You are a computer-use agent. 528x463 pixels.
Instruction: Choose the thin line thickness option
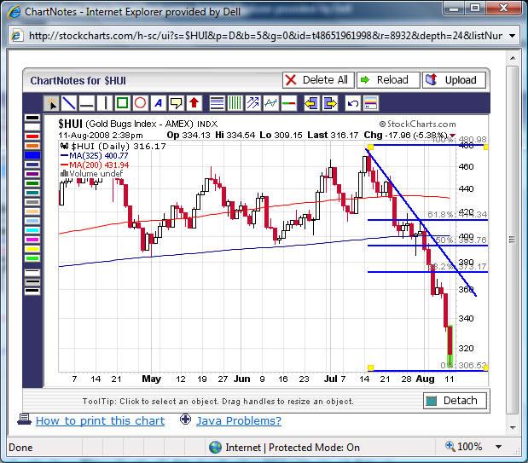coord(32,272)
